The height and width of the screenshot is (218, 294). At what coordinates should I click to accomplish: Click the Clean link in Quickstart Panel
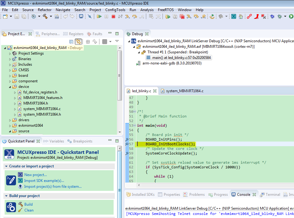click(29, 210)
